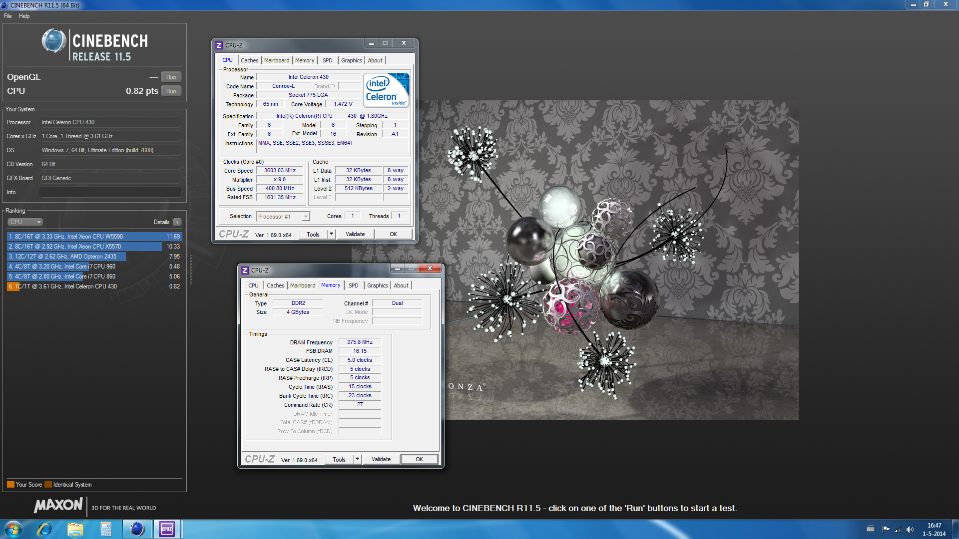Image resolution: width=959 pixels, height=539 pixels.
Task: Switch to Caches tab in lower CPU-Z
Action: [276, 285]
